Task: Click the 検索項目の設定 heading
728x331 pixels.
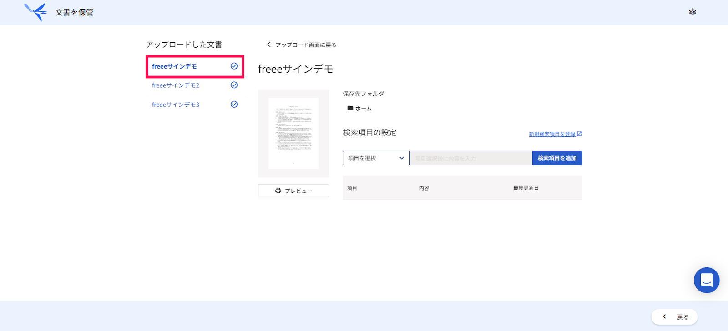Action: (369, 133)
